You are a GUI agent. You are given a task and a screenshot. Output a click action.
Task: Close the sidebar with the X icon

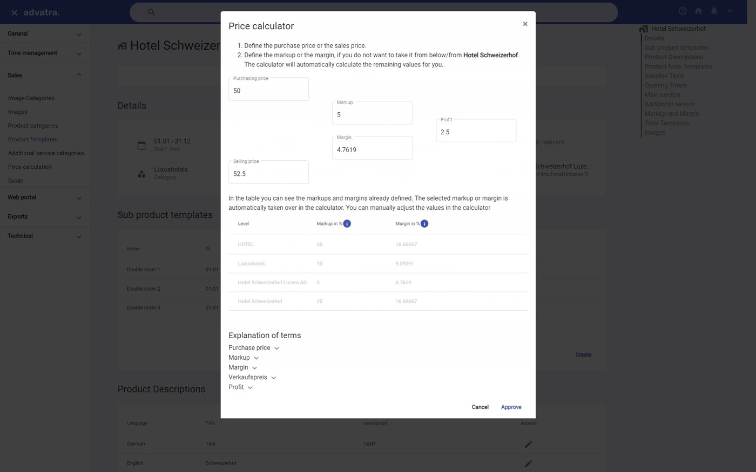pos(15,12)
